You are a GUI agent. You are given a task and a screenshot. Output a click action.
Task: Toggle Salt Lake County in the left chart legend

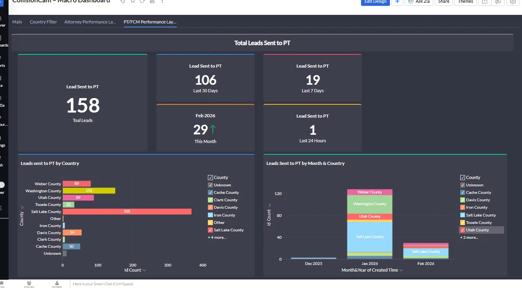click(x=210, y=230)
